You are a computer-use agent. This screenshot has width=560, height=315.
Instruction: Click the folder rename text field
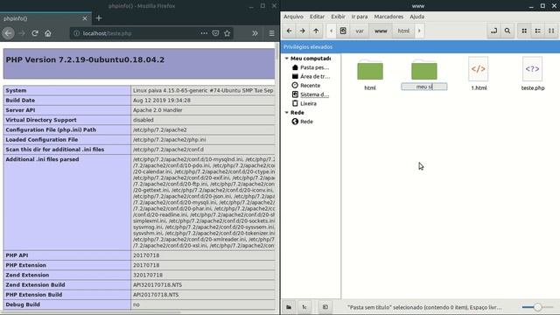point(423,87)
